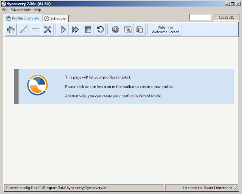Click the X delete profile icon
The image size is (242, 194).
[x=48, y=29]
